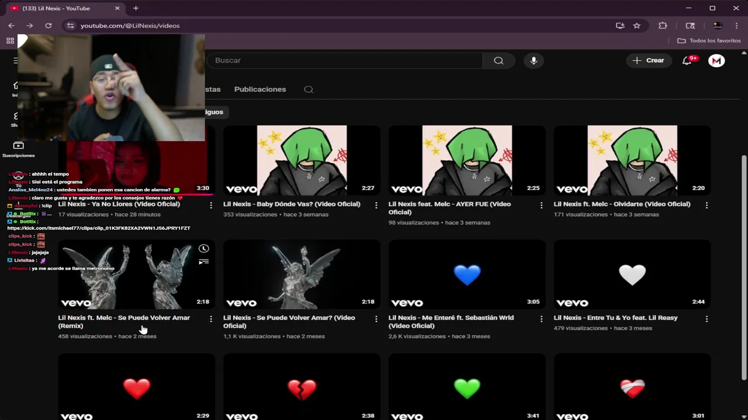Open options menu for Me Enteré video

541,319
